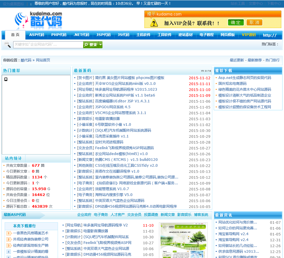Click the broken image icon in 热门推荐
The height and width of the screenshot is (258, 284).
pyautogui.click(x=6, y=79)
